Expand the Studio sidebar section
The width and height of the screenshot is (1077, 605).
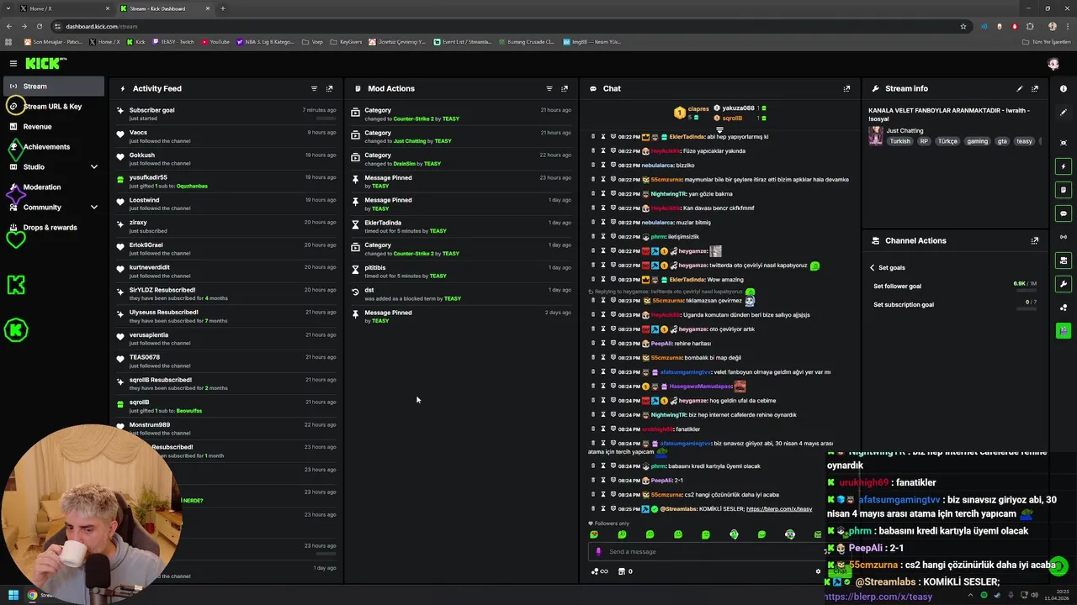point(93,167)
